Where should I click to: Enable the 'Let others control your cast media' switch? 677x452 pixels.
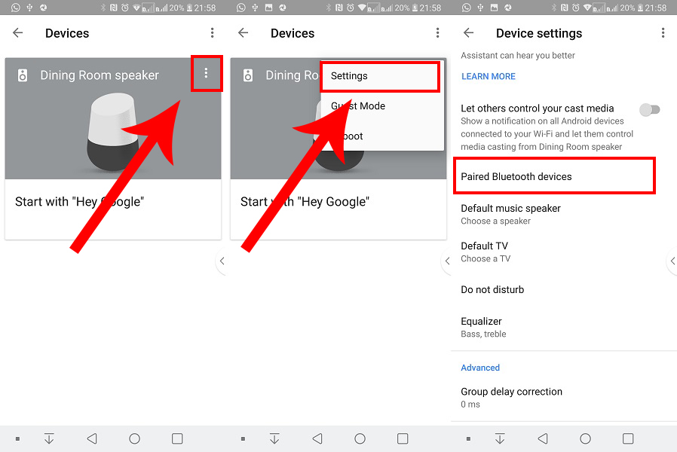(650, 110)
